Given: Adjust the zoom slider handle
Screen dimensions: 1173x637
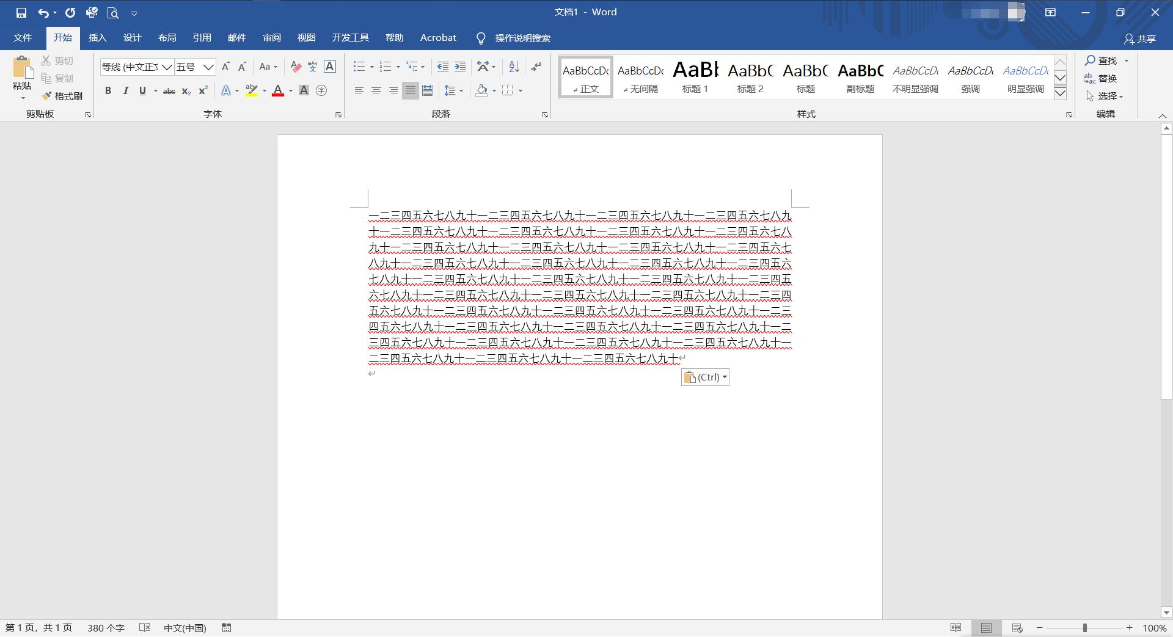Looking at the screenshot, I should pyautogui.click(x=1085, y=628).
